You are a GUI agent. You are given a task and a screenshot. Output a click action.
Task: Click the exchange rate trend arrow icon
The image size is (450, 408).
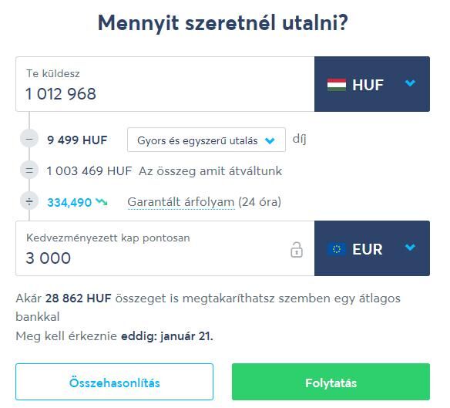pos(102,202)
